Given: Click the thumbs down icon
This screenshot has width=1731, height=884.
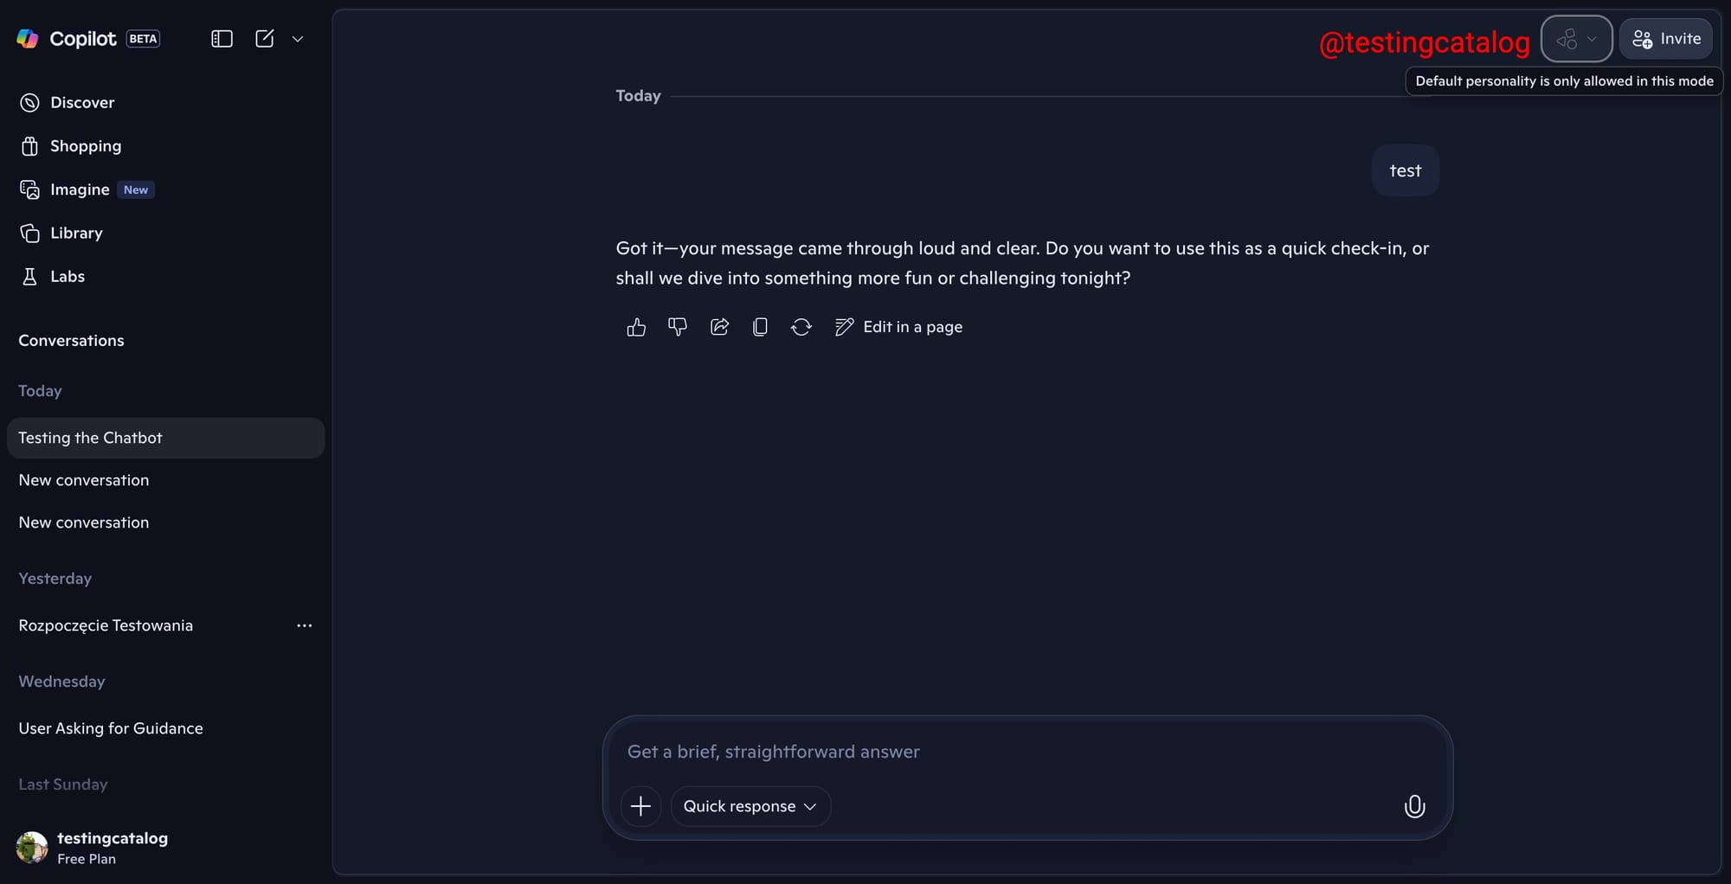Looking at the screenshot, I should (x=678, y=327).
